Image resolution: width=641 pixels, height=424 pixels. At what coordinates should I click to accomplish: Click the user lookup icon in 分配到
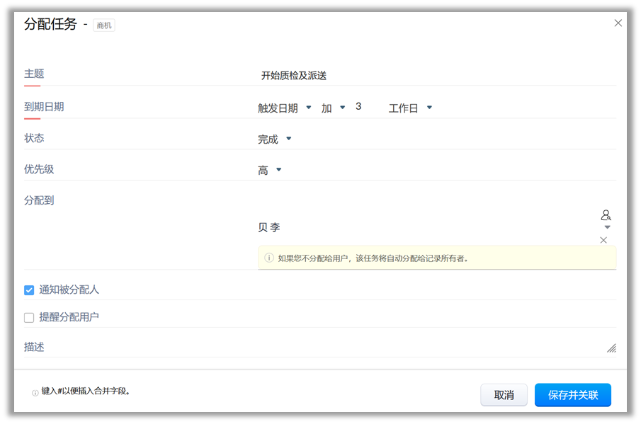(x=606, y=215)
